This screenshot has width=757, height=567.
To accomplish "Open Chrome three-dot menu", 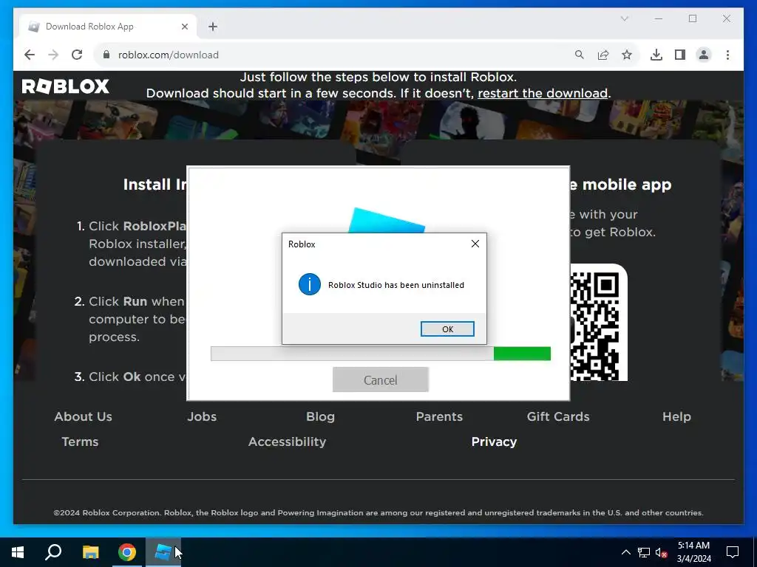I will pos(727,55).
